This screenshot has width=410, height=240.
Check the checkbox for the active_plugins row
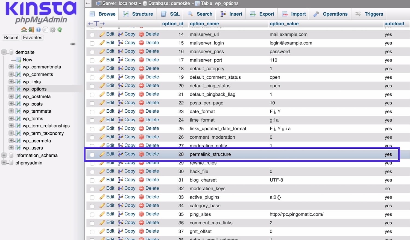click(92, 197)
